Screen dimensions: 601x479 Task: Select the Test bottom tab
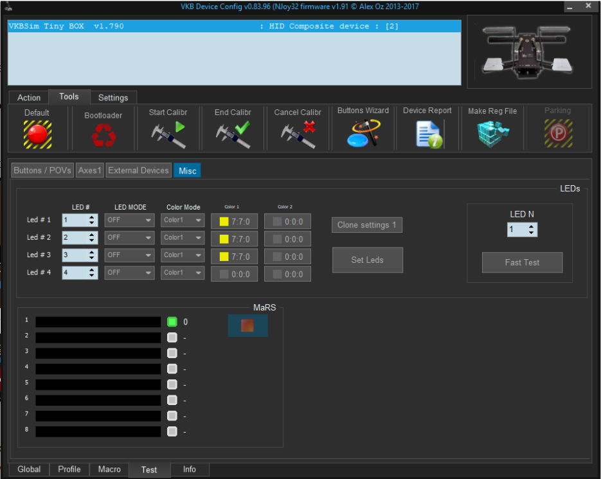pos(149,470)
